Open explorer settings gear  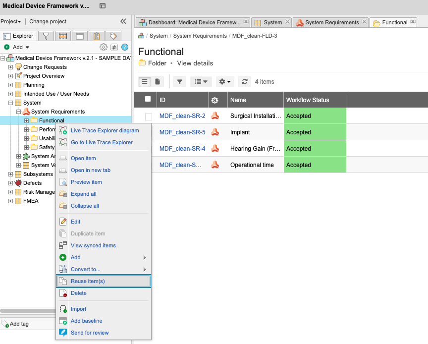[x=104, y=47]
